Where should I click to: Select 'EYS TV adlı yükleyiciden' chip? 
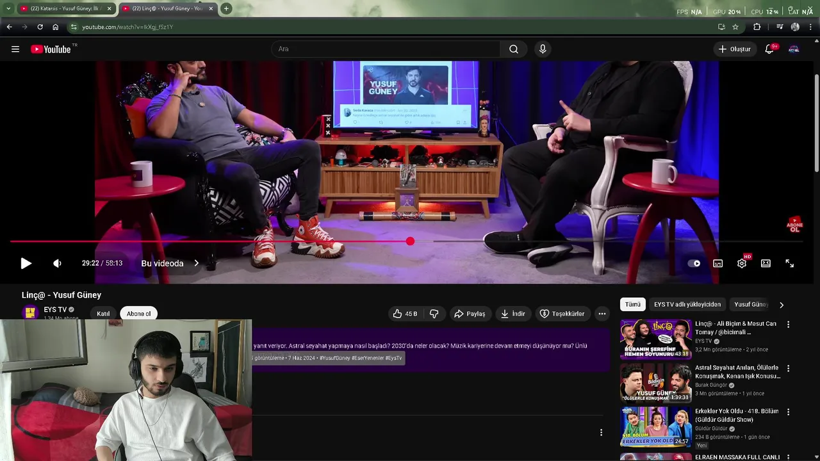(687, 305)
